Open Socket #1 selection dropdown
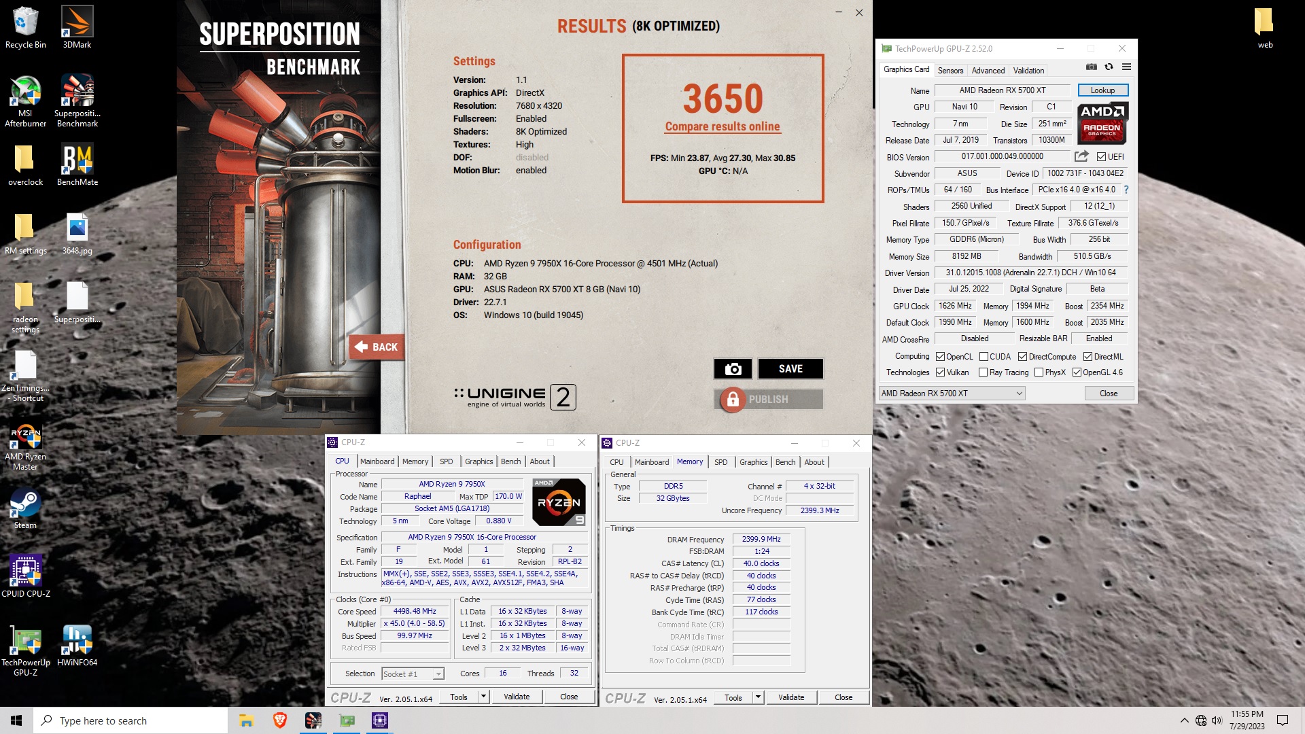Image resolution: width=1305 pixels, height=734 pixels. click(x=413, y=674)
